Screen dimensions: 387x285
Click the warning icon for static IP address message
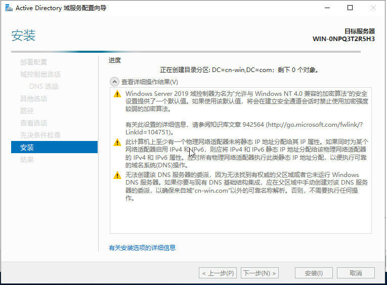tap(117, 142)
